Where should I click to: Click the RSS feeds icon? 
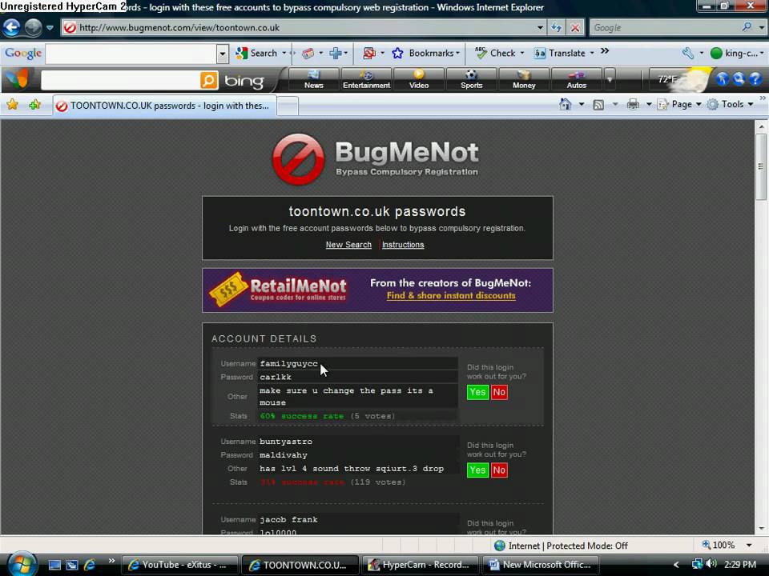[598, 104]
